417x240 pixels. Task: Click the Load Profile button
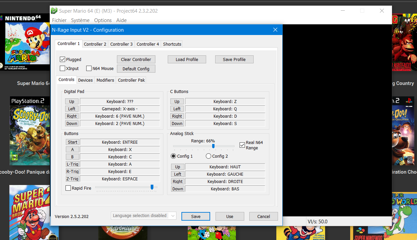tap(187, 59)
